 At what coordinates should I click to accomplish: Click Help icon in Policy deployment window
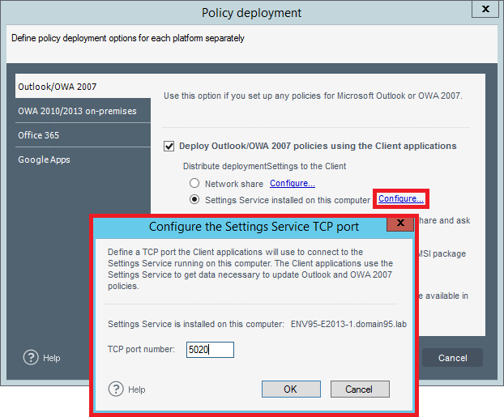[31, 358]
